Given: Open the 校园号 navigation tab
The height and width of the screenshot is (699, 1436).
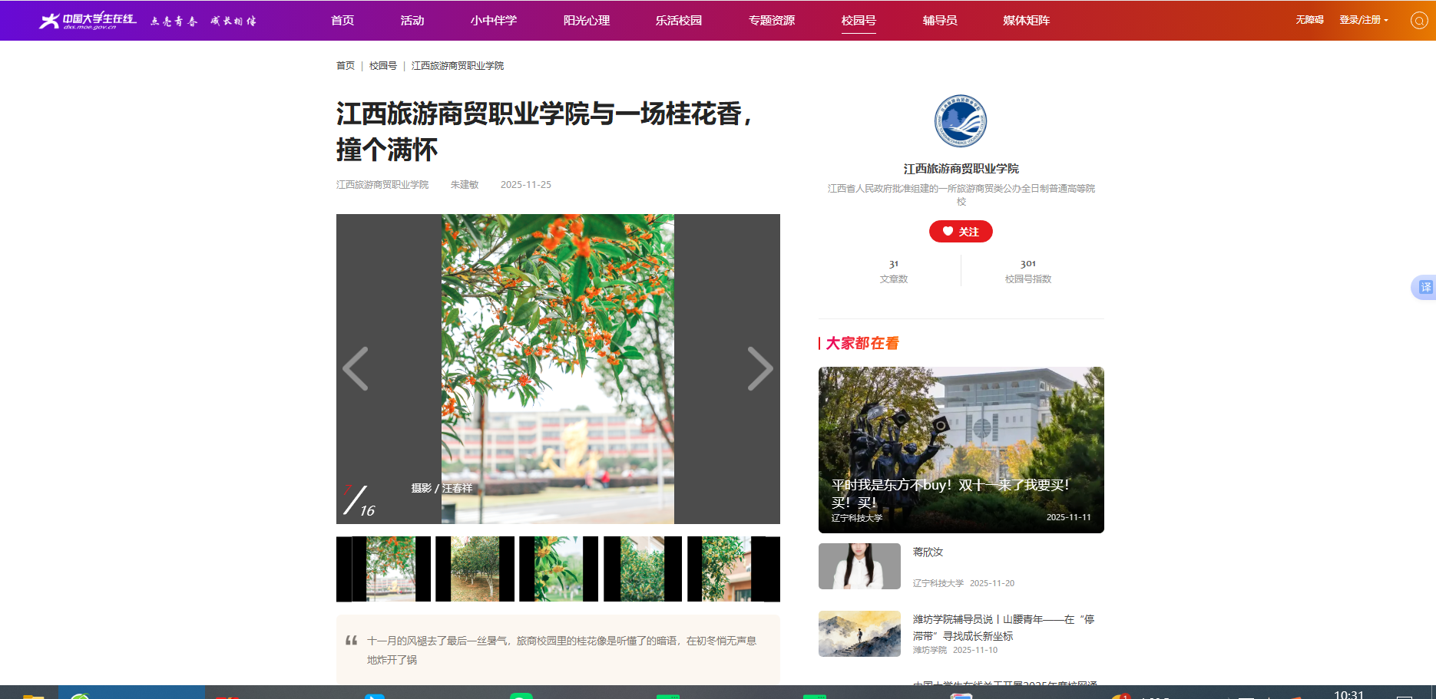Looking at the screenshot, I should tap(859, 21).
